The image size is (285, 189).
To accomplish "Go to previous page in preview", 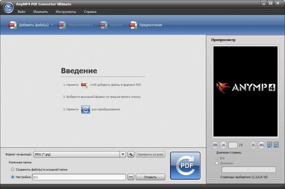I will click(223, 145).
